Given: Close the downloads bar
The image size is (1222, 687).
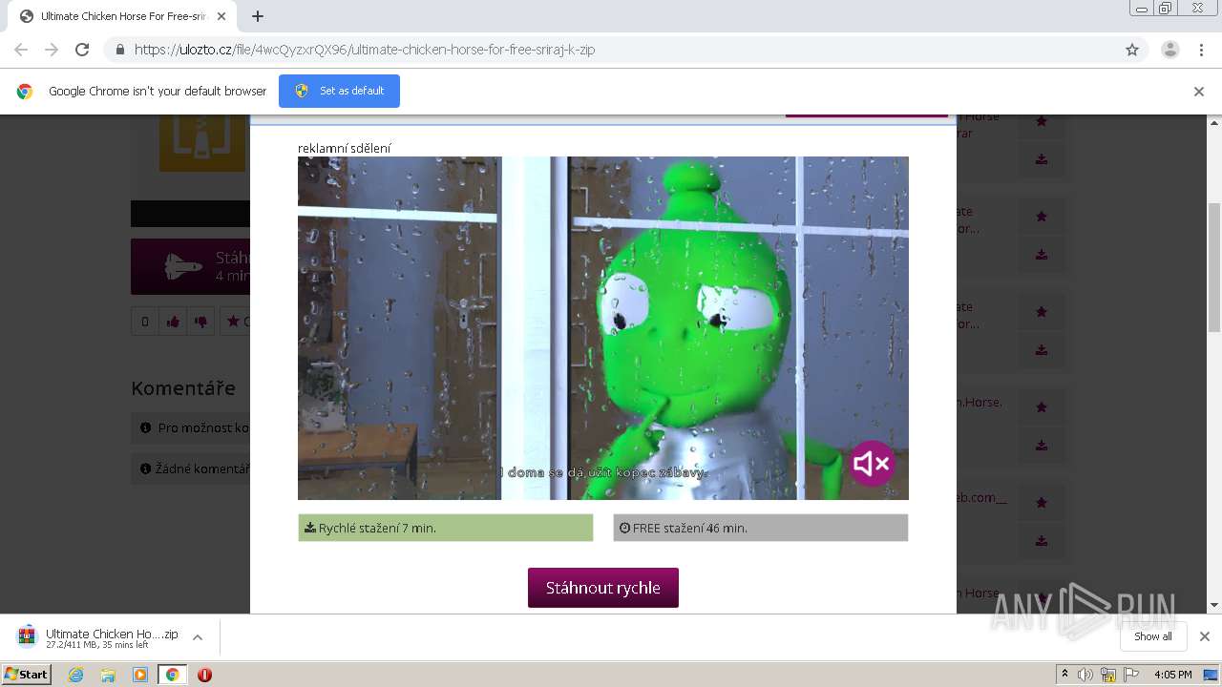Looking at the screenshot, I should pos(1205,636).
